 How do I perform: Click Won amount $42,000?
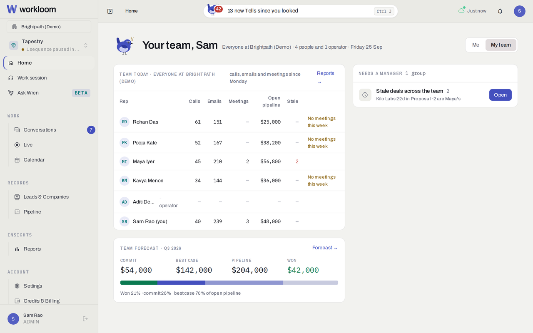pyautogui.click(x=303, y=270)
